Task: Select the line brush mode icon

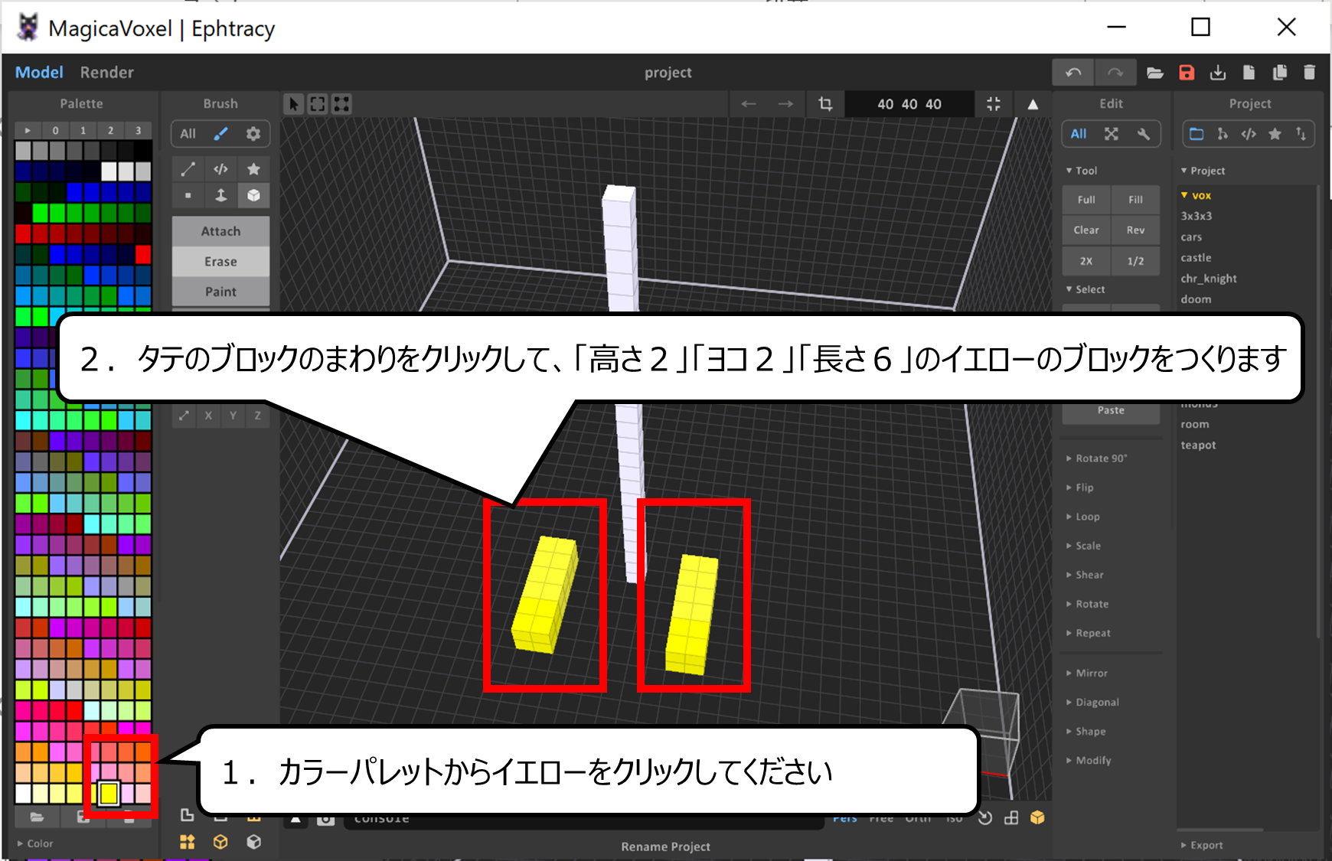Action: (188, 169)
